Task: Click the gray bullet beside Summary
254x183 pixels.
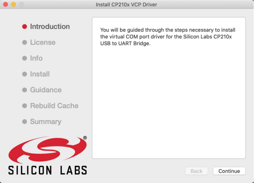Action: [x=25, y=121]
